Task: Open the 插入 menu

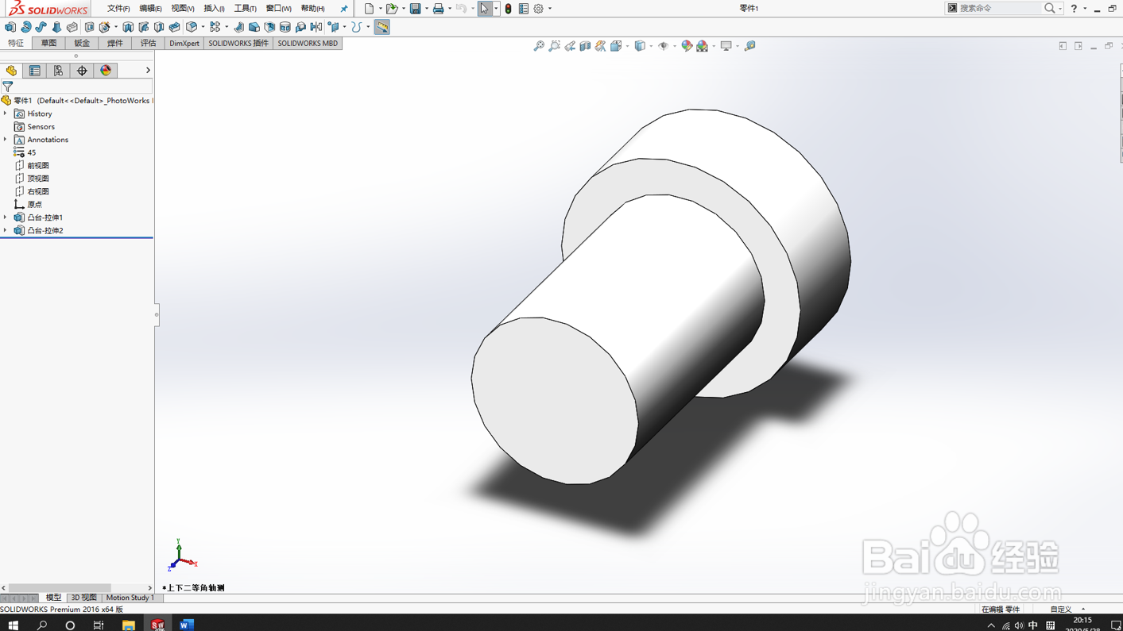Action: click(x=211, y=9)
